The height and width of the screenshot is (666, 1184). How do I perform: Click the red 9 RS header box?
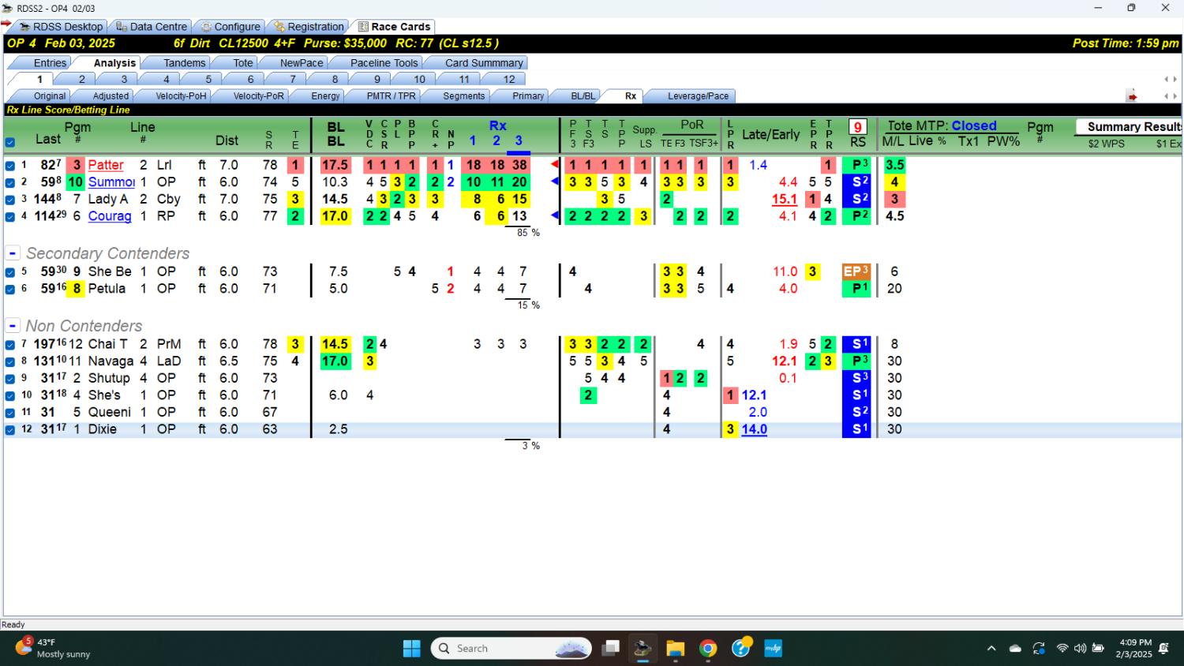pyautogui.click(x=858, y=126)
